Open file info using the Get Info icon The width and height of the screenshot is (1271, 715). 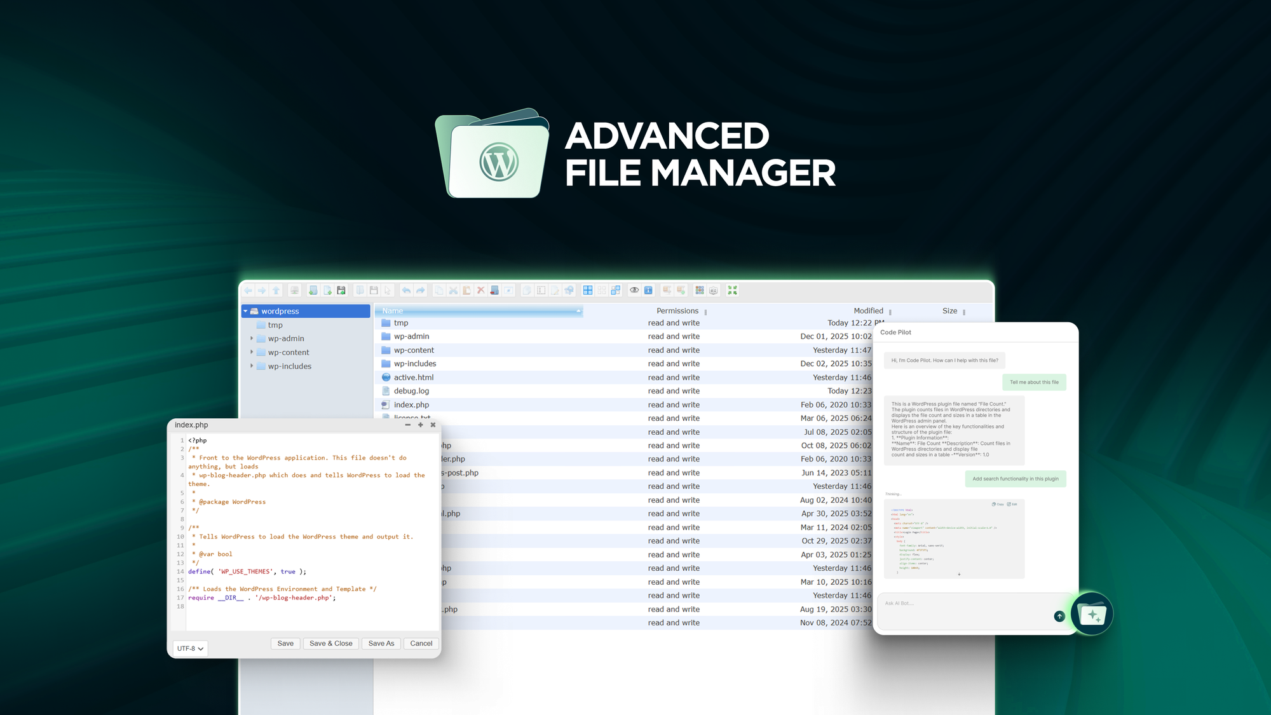tap(648, 290)
